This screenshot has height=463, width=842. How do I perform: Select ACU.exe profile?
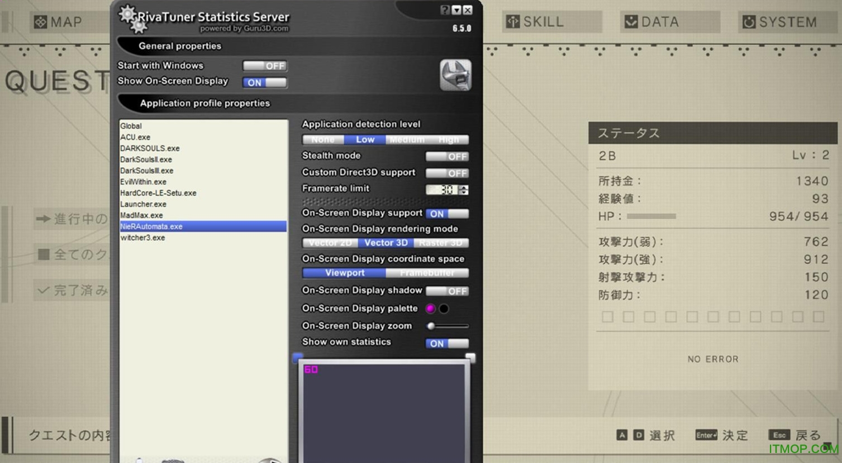(203, 137)
